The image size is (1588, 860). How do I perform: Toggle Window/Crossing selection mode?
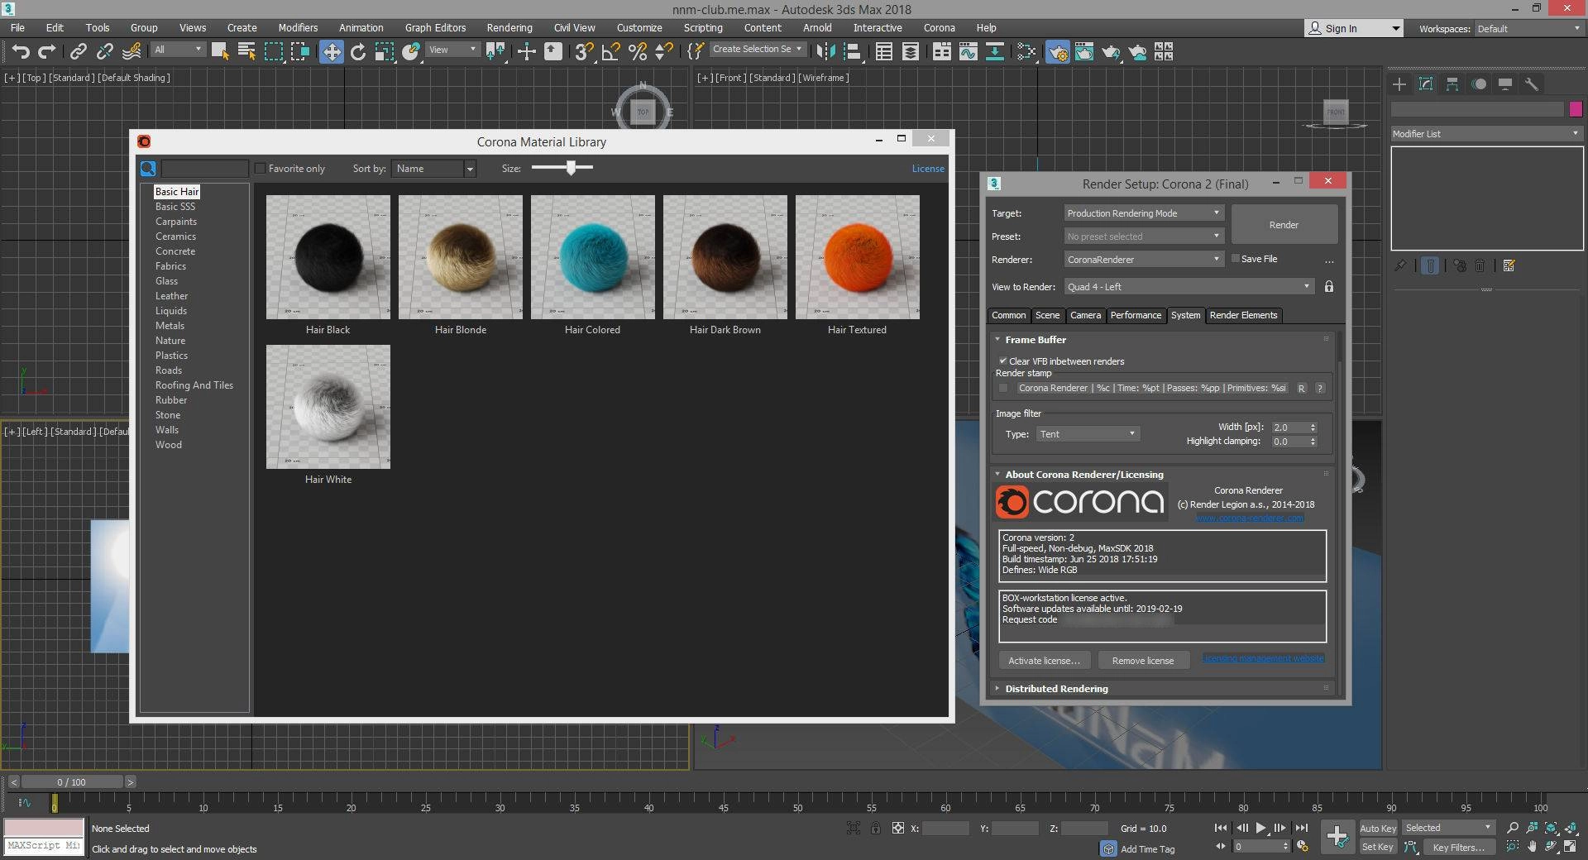pyautogui.click(x=300, y=51)
